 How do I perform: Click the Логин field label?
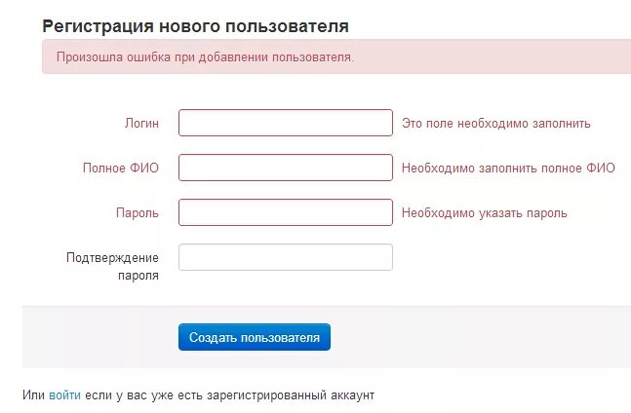point(141,123)
